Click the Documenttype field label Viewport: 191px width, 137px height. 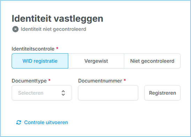click(x=29, y=81)
